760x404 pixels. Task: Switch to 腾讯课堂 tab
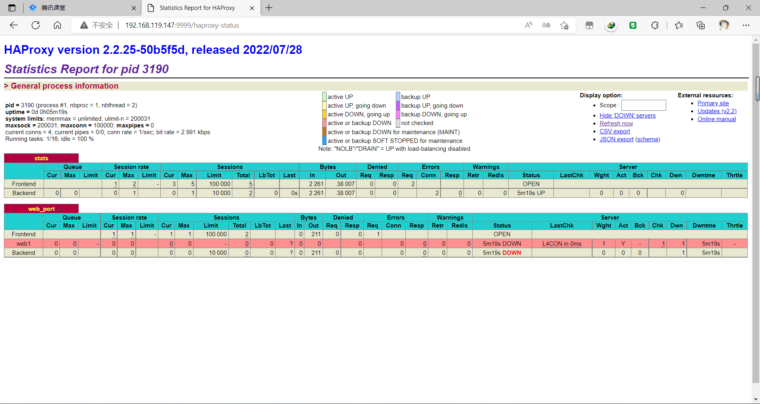coord(82,8)
